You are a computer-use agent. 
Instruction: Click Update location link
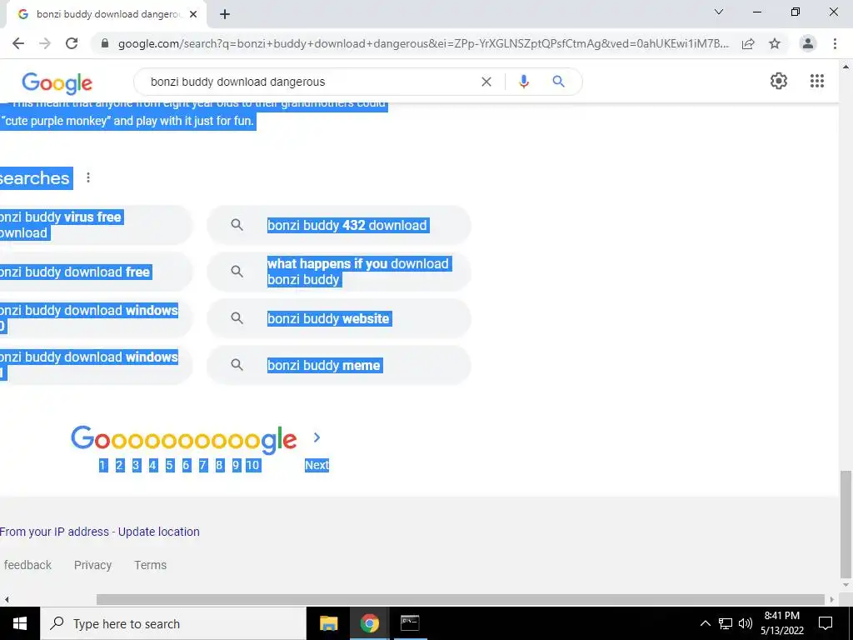(159, 532)
